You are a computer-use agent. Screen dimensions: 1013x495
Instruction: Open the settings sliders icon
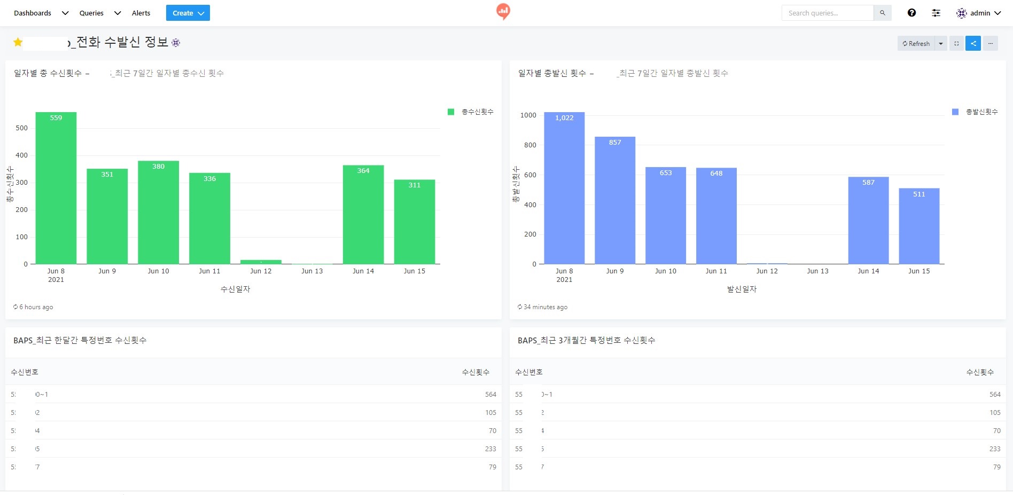pyautogui.click(x=936, y=13)
